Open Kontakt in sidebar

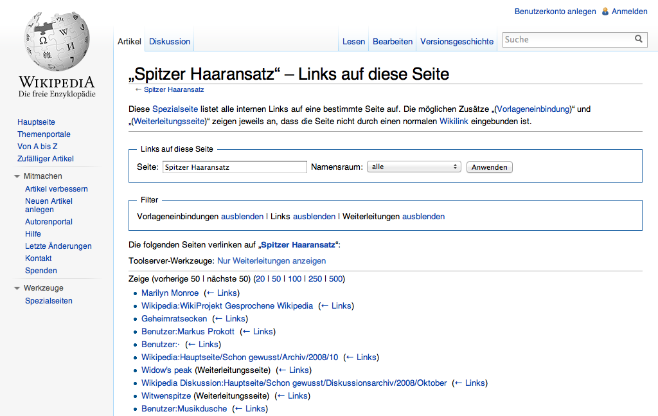(x=38, y=258)
